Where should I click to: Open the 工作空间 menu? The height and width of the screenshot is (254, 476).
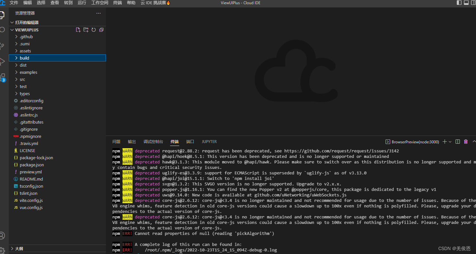(x=100, y=3)
